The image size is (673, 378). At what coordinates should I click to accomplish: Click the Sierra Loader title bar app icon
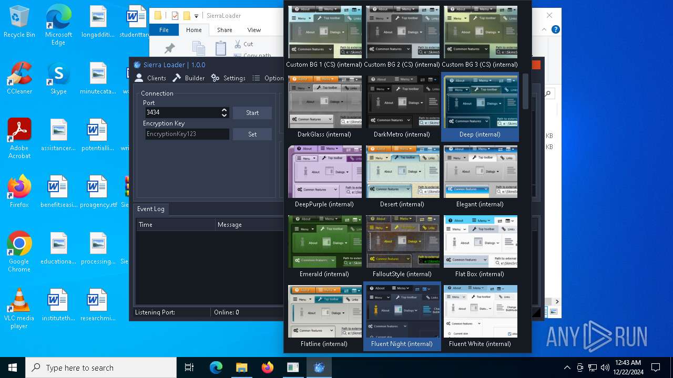point(137,65)
